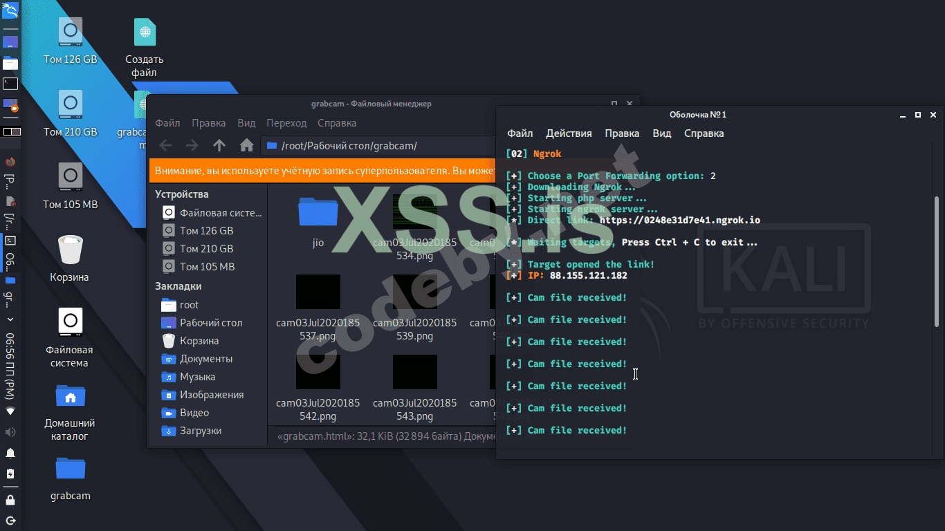The height and width of the screenshot is (531, 945).
Task: Select the Том 126 GB desktop icon
Action: (x=71, y=41)
